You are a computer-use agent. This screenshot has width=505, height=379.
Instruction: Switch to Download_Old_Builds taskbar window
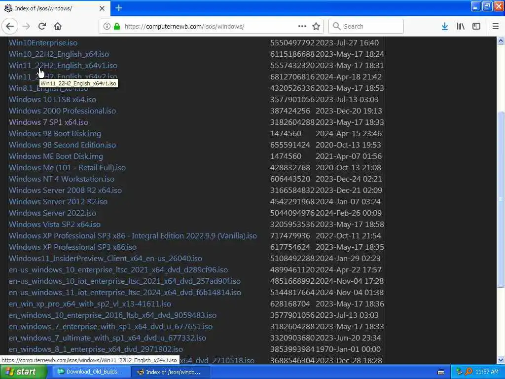pos(90,372)
